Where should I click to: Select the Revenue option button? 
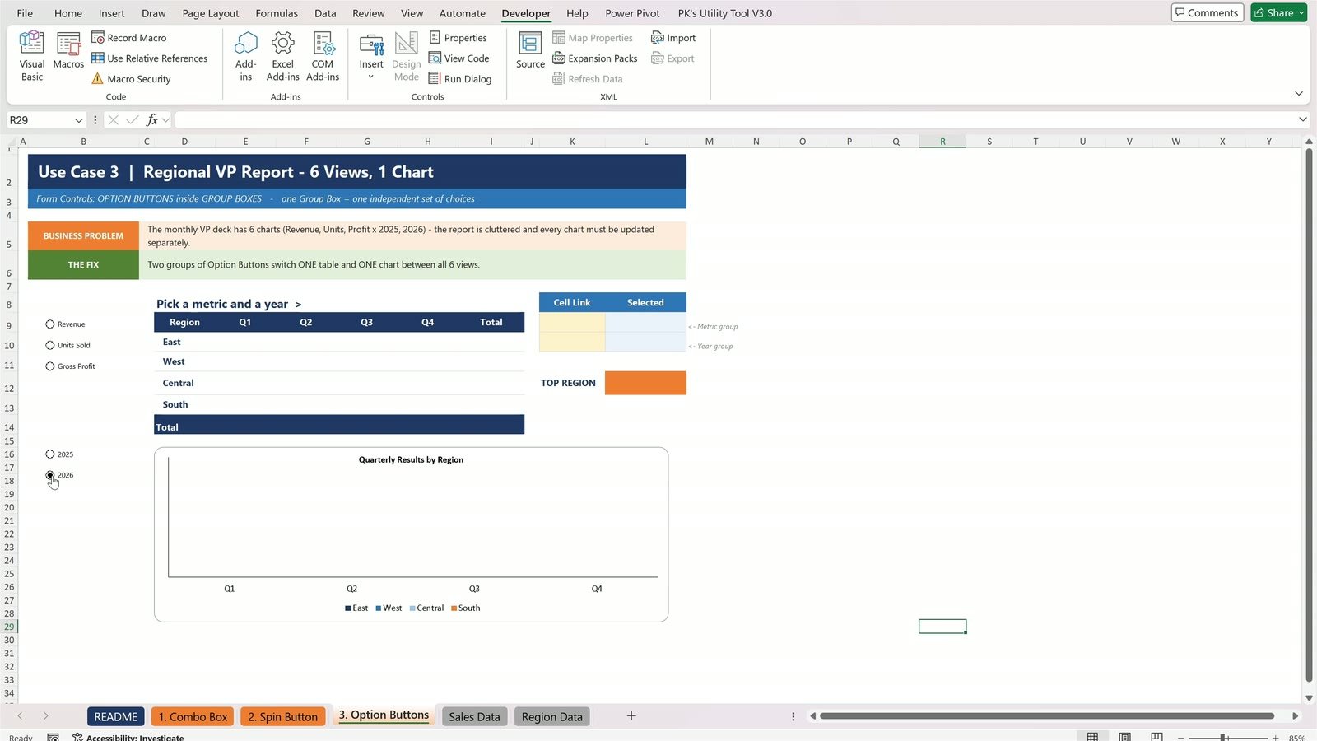(x=65, y=324)
